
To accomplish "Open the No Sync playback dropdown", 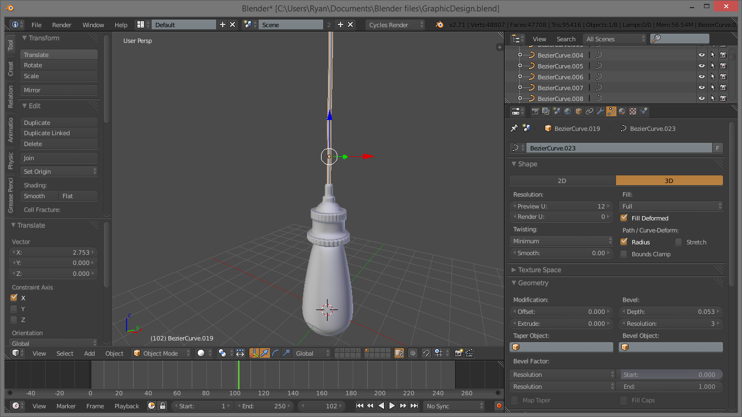I will (x=454, y=406).
